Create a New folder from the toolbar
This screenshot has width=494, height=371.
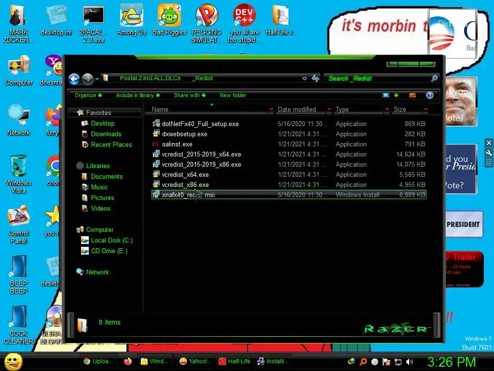point(233,95)
